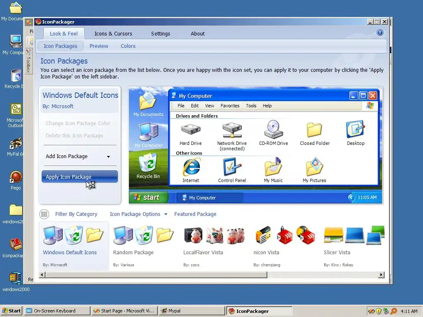Select the Windows Default Icons package
The image size is (423, 317).
(x=74, y=246)
